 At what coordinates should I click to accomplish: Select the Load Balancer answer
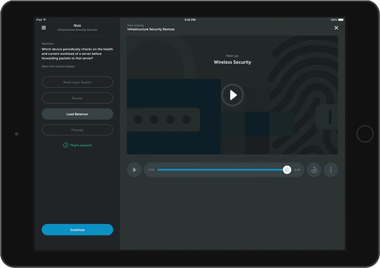(x=77, y=114)
